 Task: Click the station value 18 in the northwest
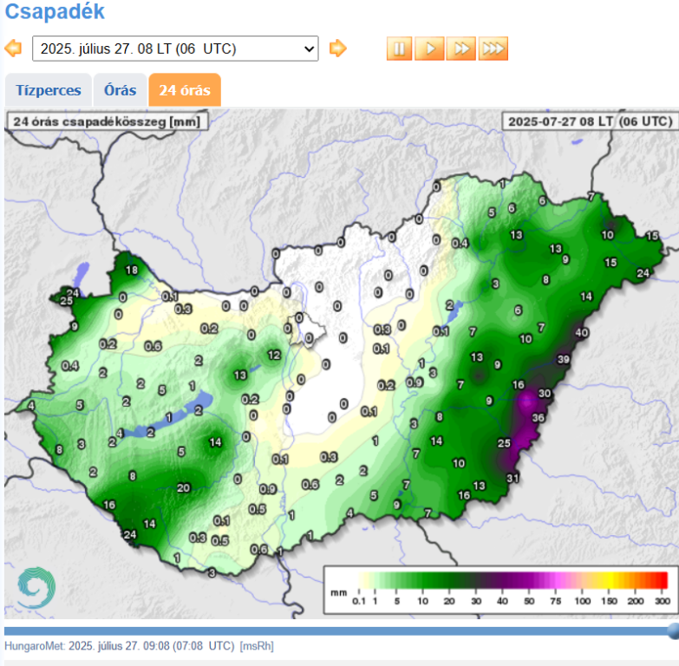132,270
